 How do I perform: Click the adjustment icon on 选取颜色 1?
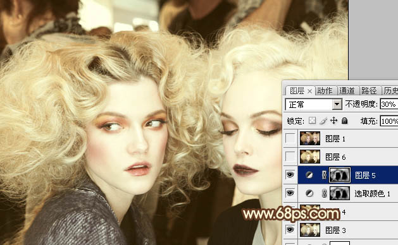pos(309,193)
